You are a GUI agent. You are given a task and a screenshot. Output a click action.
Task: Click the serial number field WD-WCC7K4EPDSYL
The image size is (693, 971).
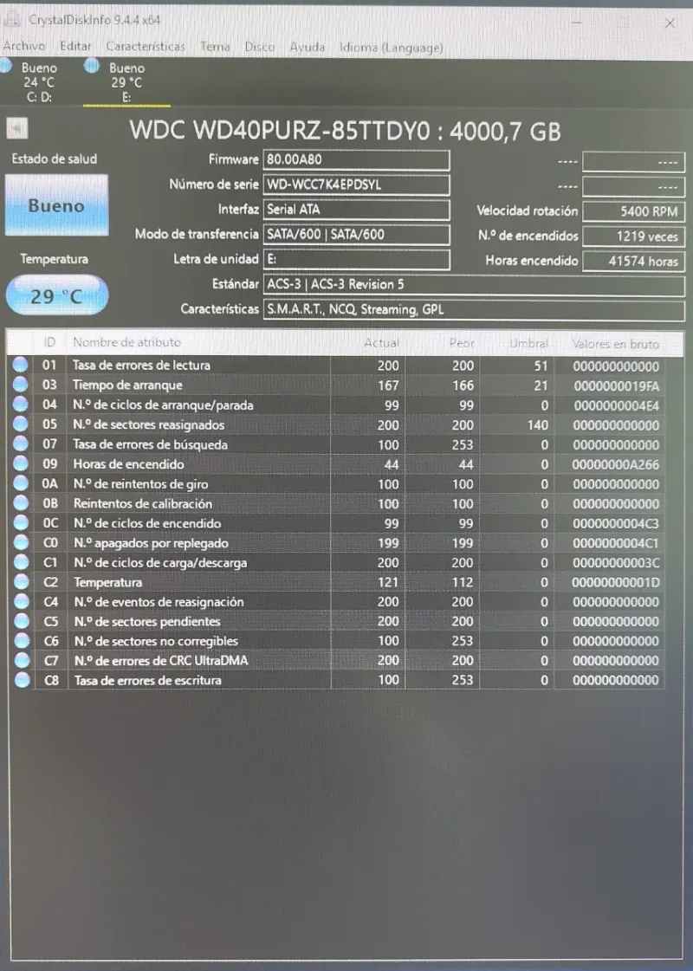click(x=356, y=184)
